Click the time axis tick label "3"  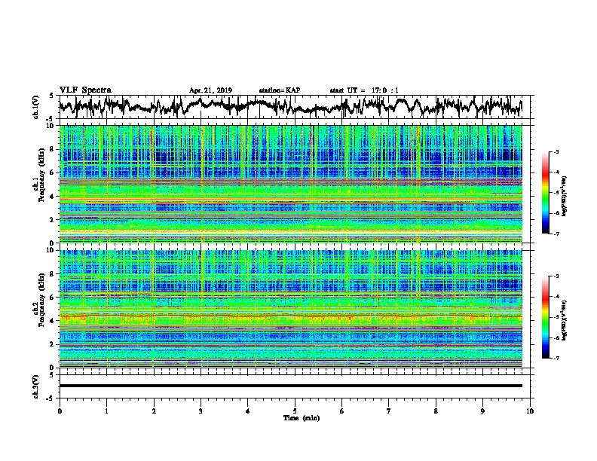[201, 411]
